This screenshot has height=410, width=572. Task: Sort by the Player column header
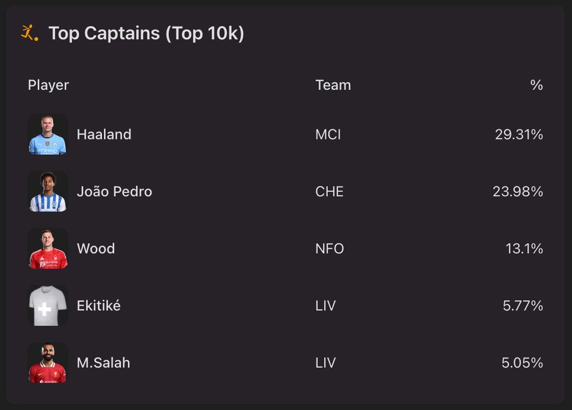(49, 85)
